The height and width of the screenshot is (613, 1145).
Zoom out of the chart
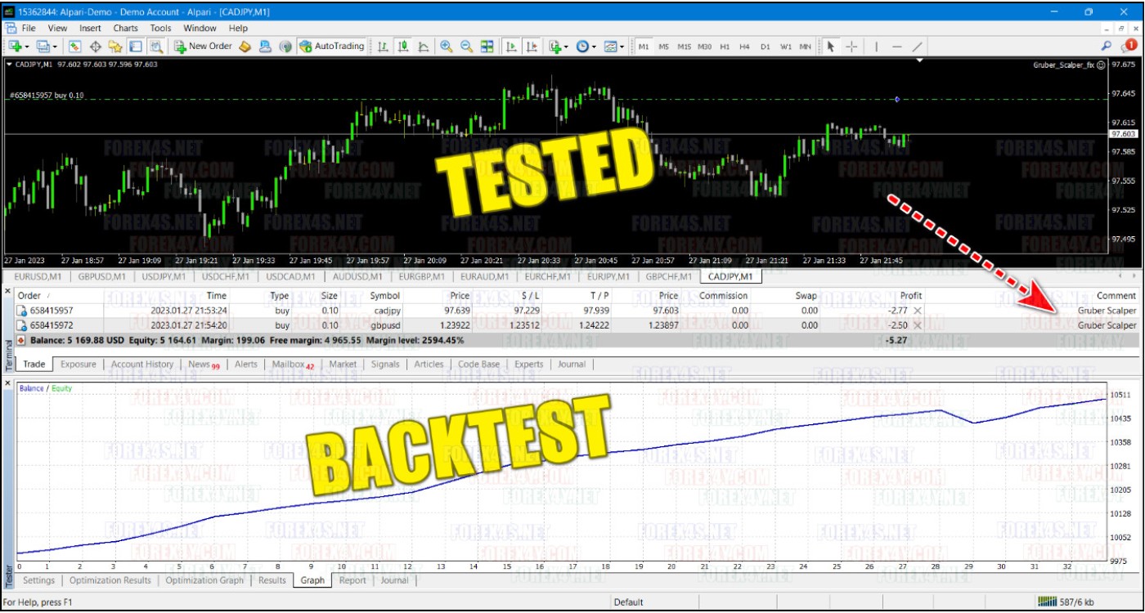click(x=466, y=47)
